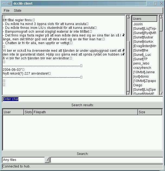Click the search text field next to 'Any files'
This screenshot has height=171, width=165.
[106, 160]
